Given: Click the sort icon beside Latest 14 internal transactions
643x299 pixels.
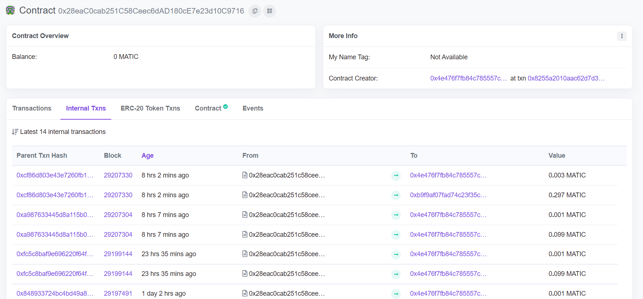Looking at the screenshot, I should coord(15,132).
